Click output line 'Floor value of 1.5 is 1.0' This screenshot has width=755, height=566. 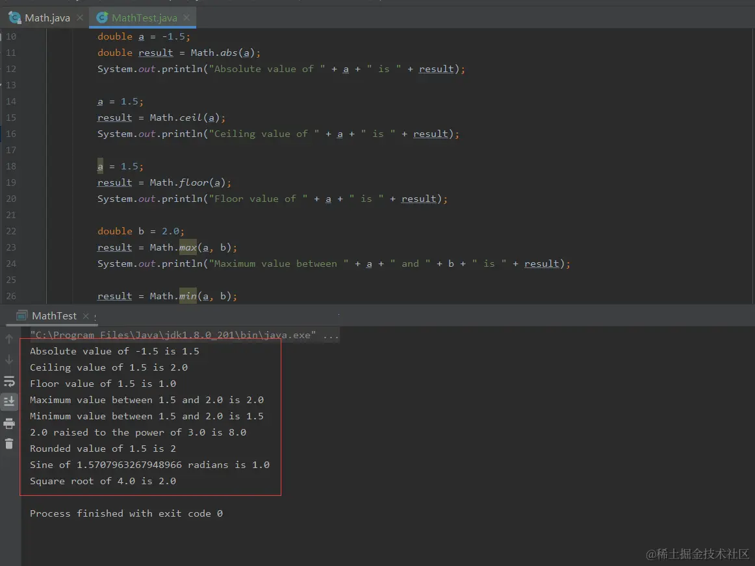coord(103,384)
